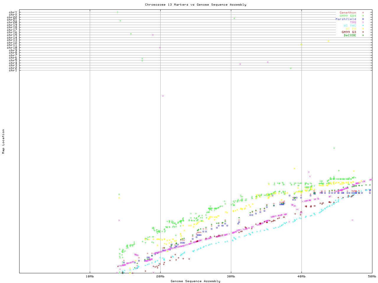Image resolution: width=378 pixels, height=283 pixels.
Task: Click the 10Mb tick label
Action: [90, 276]
